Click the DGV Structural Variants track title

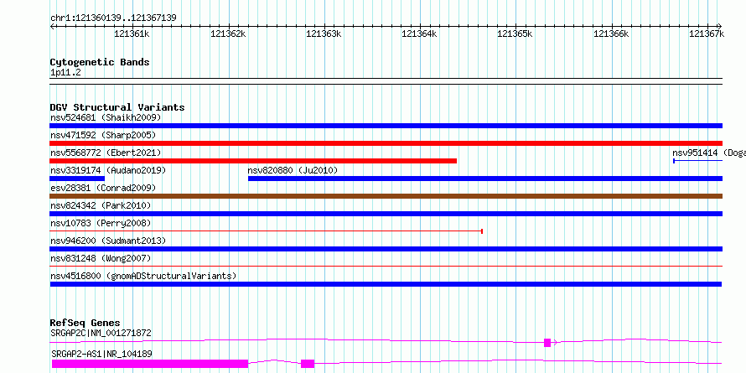[117, 107]
